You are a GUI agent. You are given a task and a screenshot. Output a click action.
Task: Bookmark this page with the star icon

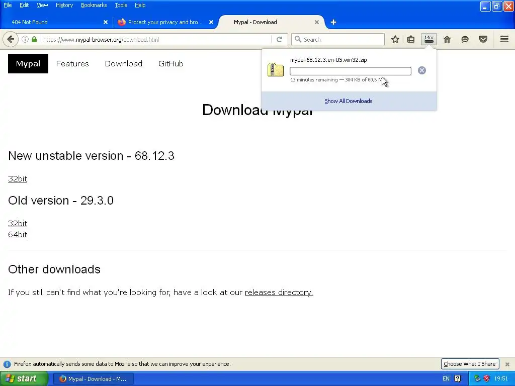coord(395,39)
